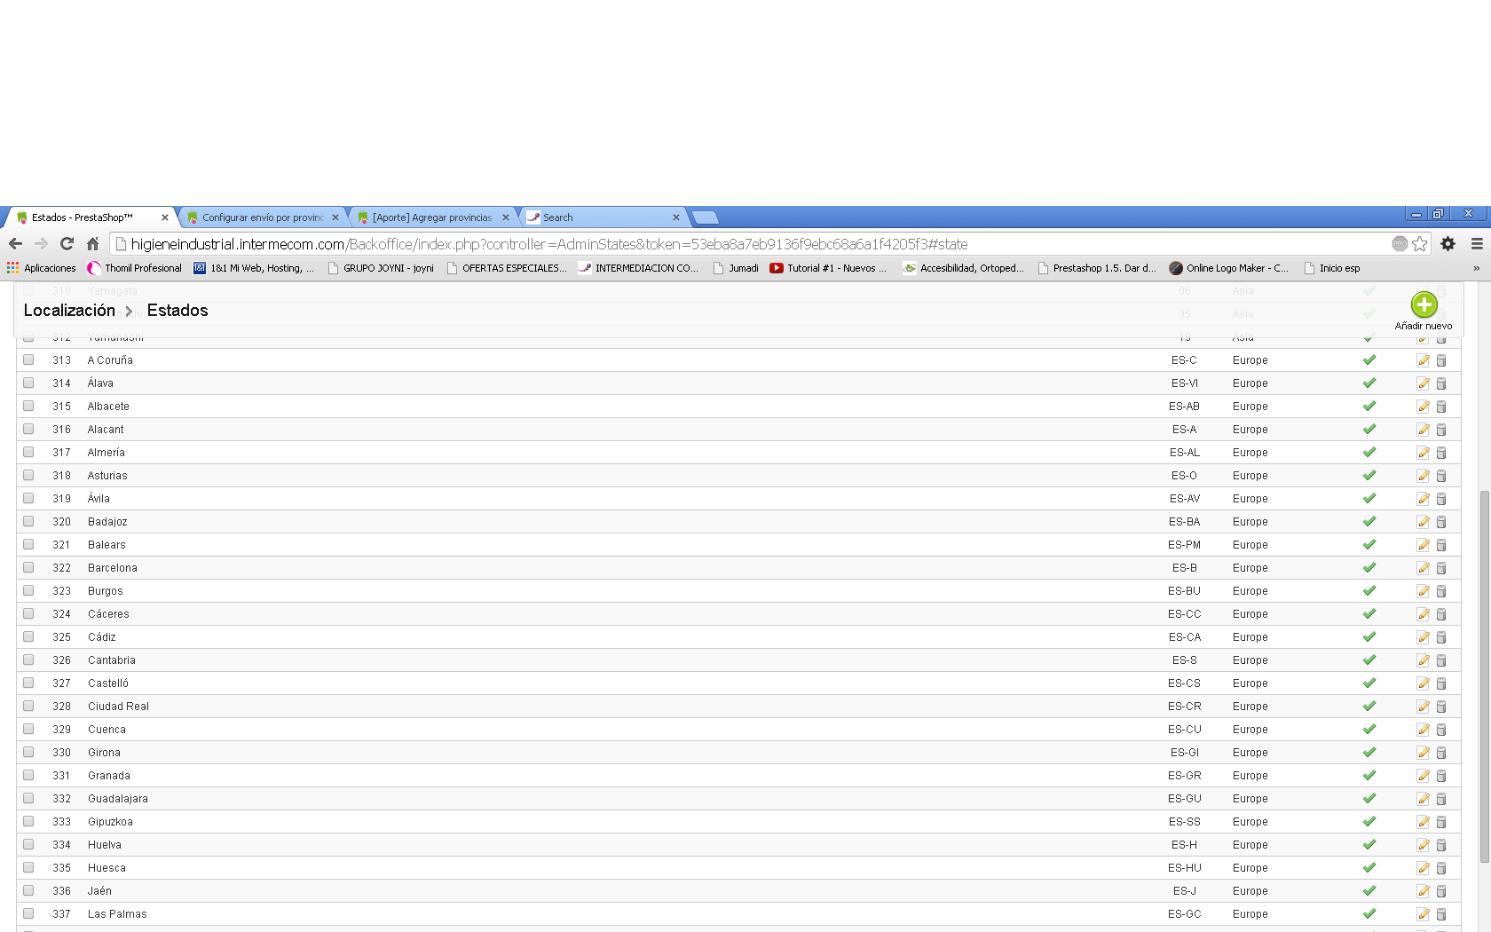Open a new browser tab
The height and width of the screenshot is (932, 1491).
705,217
